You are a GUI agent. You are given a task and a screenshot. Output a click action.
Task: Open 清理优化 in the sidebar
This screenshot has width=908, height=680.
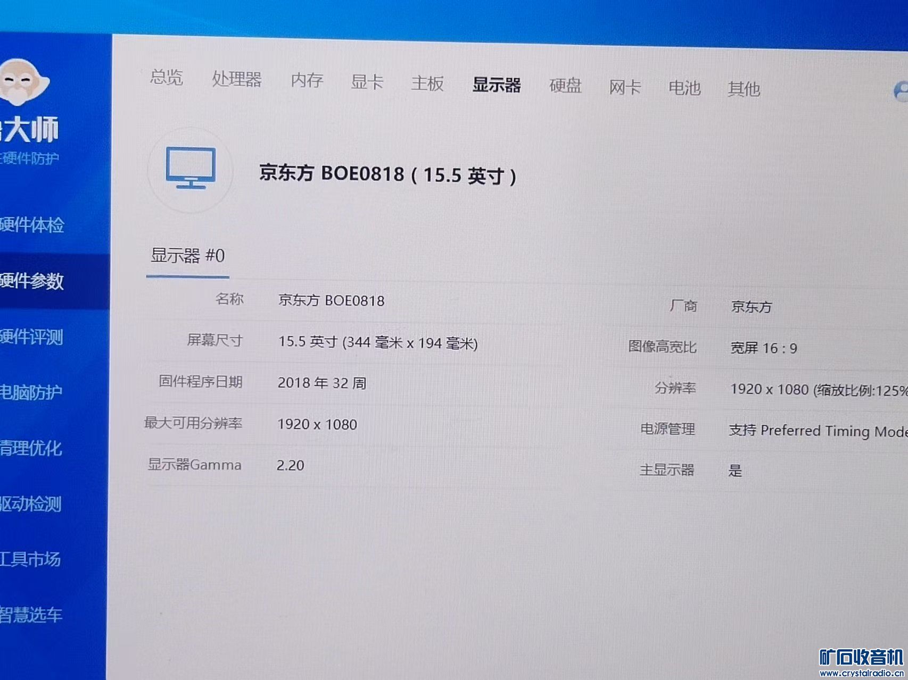pos(31,449)
